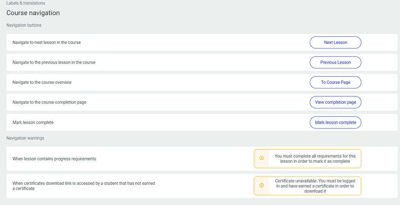The image size is (400, 205).
Task: Select the 'Navigate to the course completion page' row
Action: coord(202,102)
